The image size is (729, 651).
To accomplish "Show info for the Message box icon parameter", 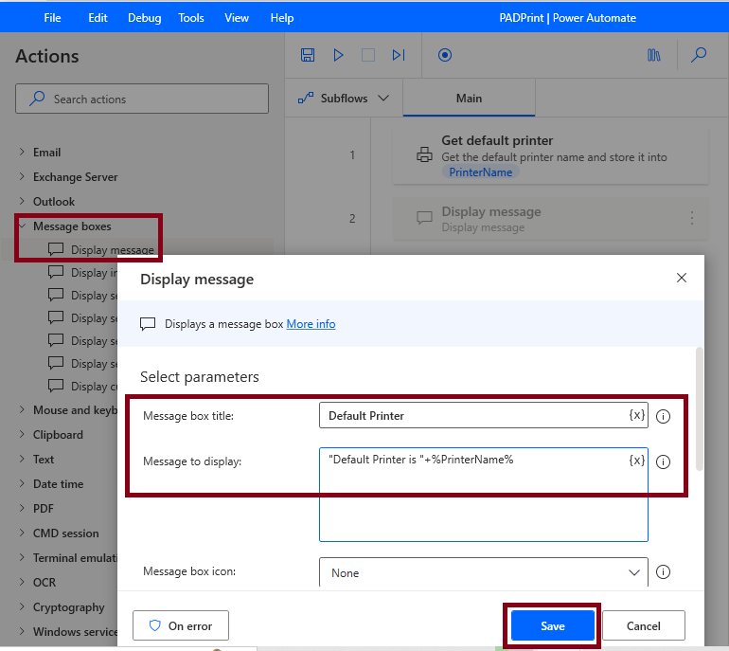I will (x=663, y=571).
